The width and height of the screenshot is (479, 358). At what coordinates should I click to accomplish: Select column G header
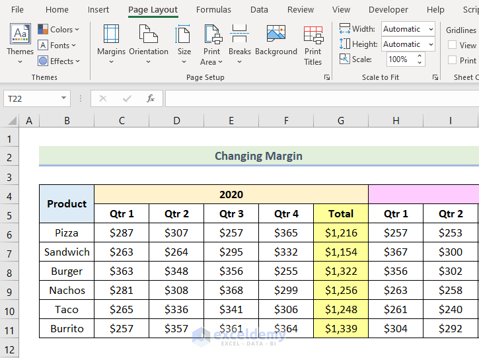coord(341,121)
